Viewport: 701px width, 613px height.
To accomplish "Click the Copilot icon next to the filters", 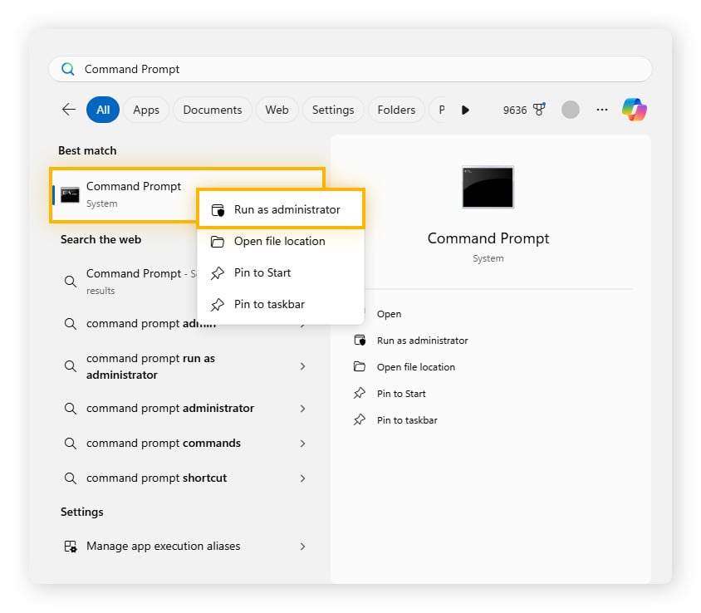I will 635,109.
